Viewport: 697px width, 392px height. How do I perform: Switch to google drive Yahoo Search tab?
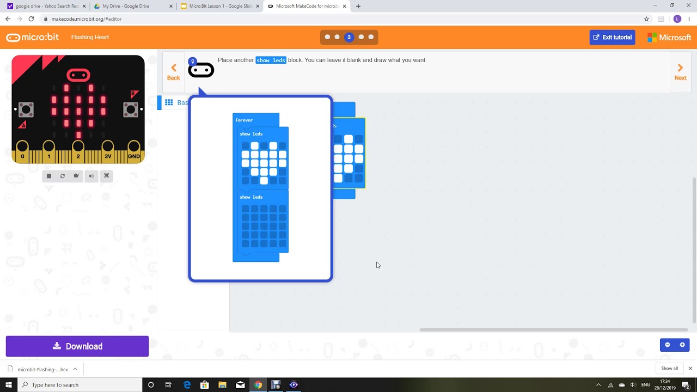(x=46, y=6)
